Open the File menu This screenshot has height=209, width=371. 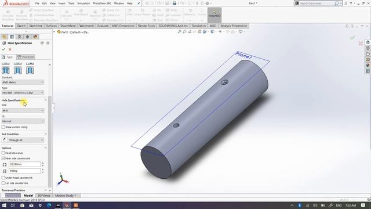click(x=37, y=3)
